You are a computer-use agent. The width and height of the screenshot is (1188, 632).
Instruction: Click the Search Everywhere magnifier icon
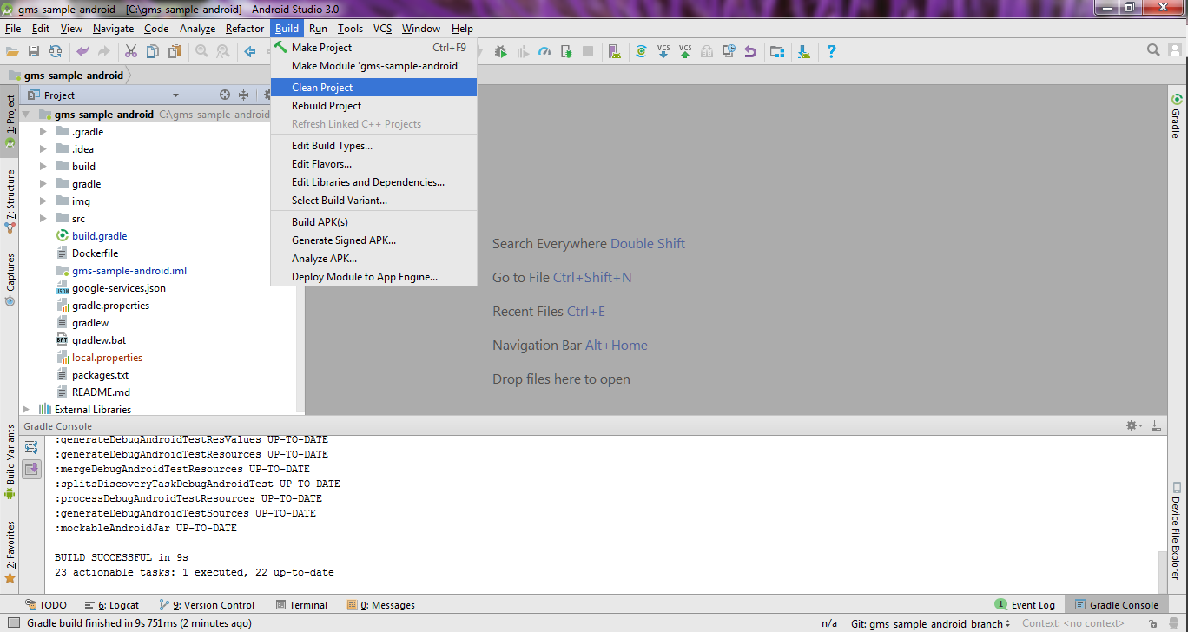pyautogui.click(x=1153, y=50)
